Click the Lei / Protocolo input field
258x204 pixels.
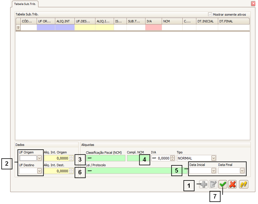point(131,171)
